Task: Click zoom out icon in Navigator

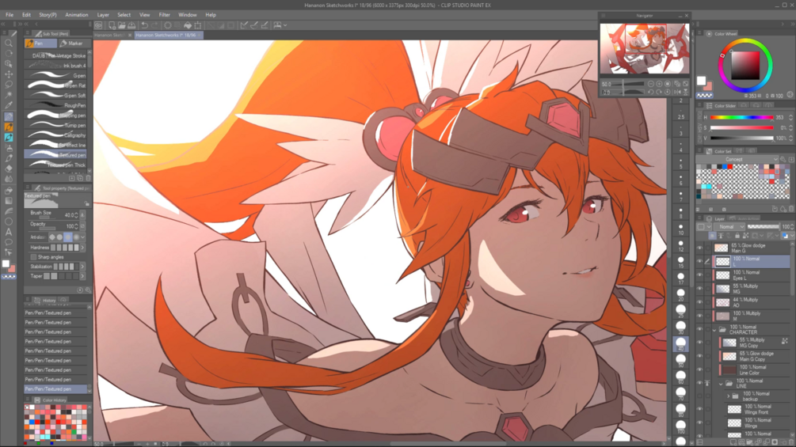Action: point(651,84)
